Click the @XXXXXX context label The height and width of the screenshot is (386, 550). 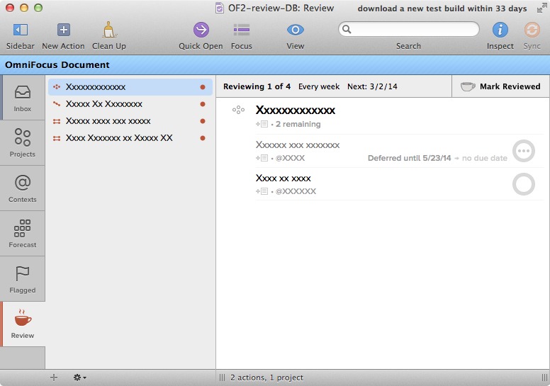click(x=296, y=191)
